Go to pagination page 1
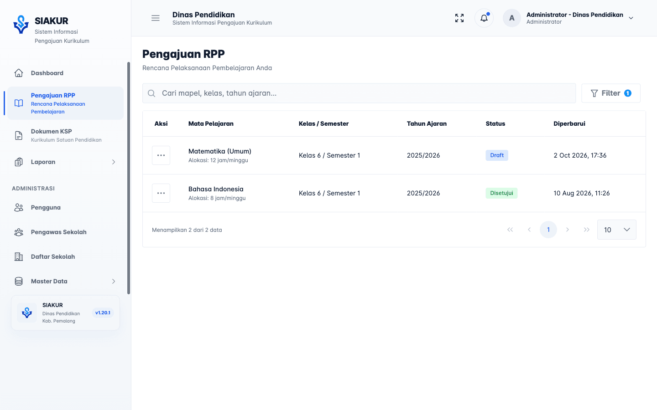The width and height of the screenshot is (657, 410). pyautogui.click(x=548, y=230)
